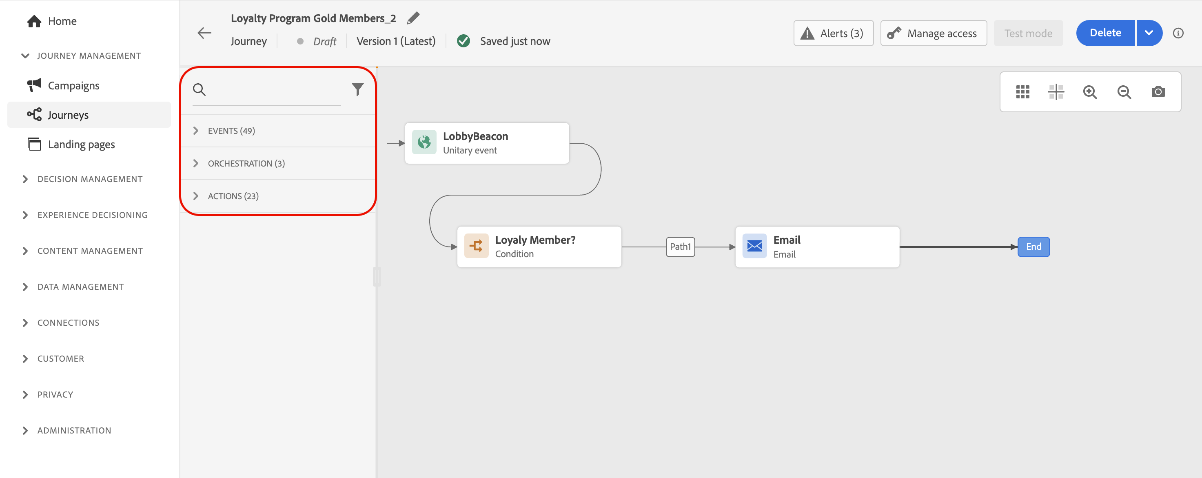The image size is (1202, 478).
Task: Click the zoom in magnifier icon
Action: coord(1089,92)
